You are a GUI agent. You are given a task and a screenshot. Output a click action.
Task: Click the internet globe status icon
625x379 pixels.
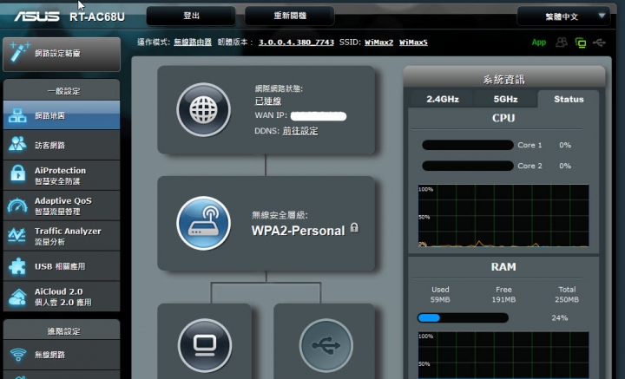(x=204, y=110)
